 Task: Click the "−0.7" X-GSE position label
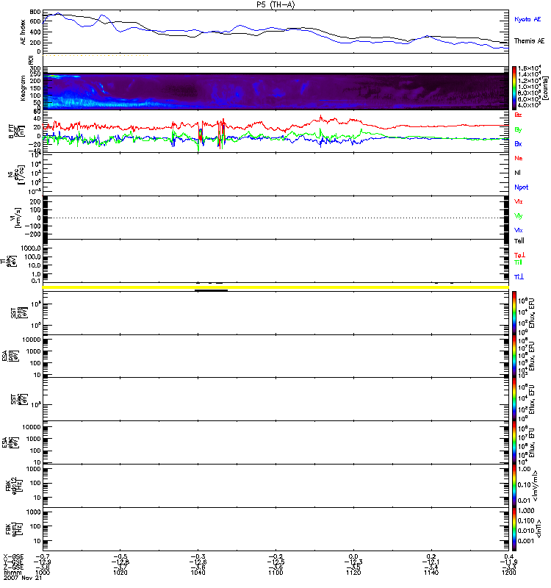(43, 556)
